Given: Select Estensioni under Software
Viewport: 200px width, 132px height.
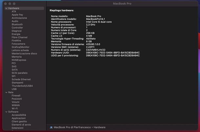Looking at the screenshot, I should 17,128.
